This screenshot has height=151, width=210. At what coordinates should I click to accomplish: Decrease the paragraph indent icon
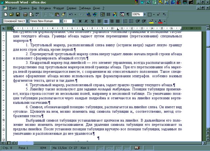coord(138,21)
